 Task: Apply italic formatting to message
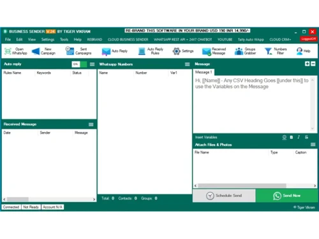click(299, 137)
